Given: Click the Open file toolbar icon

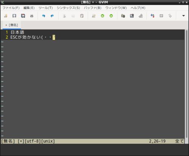Looking at the screenshot, I should point(6,16).
